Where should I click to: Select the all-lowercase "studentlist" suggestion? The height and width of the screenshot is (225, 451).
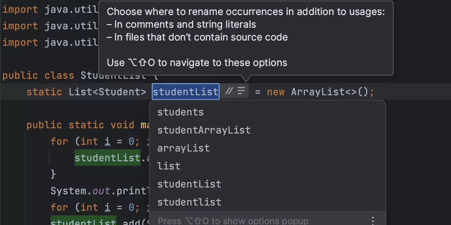tap(189, 202)
